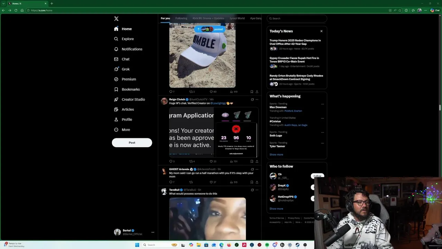The width and height of the screenshot is (442, 249).
Task: Open Copilot Chat in the browser toolbar
Action: pyautogui.click(x=435, y=10)
